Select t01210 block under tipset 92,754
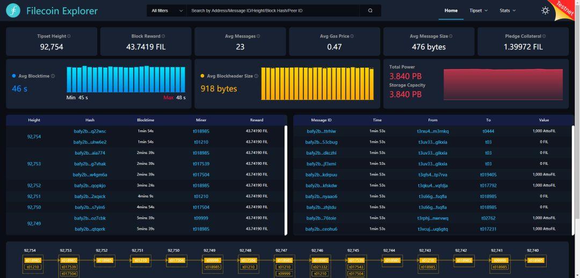The image size is (580, 278). click(33, 267)
